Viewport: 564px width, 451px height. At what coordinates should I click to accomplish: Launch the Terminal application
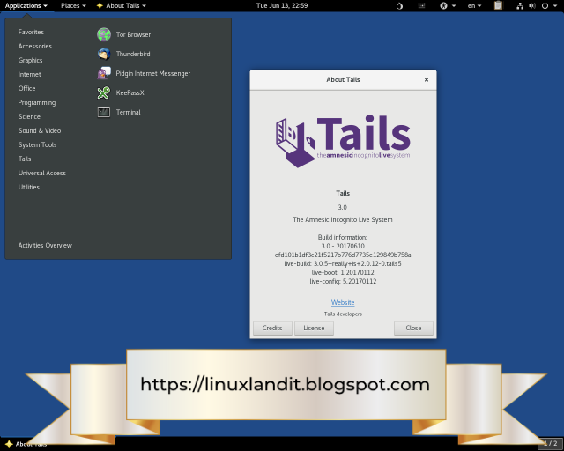[x=119, y=112]
